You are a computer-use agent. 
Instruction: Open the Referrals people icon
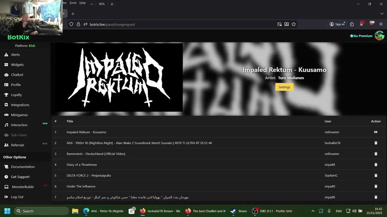tap(6, 145)
